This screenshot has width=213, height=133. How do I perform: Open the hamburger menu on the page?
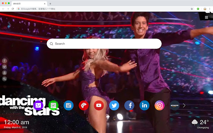click(207, 17)
